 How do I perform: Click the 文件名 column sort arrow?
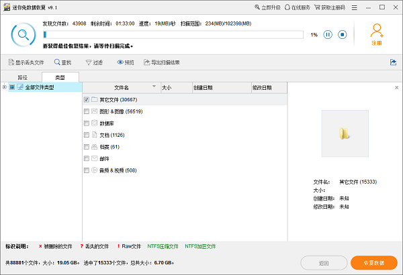coord(154,87)
